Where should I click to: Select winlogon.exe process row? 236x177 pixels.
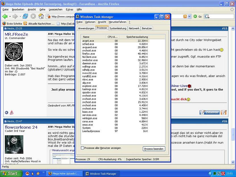point(115,118)
